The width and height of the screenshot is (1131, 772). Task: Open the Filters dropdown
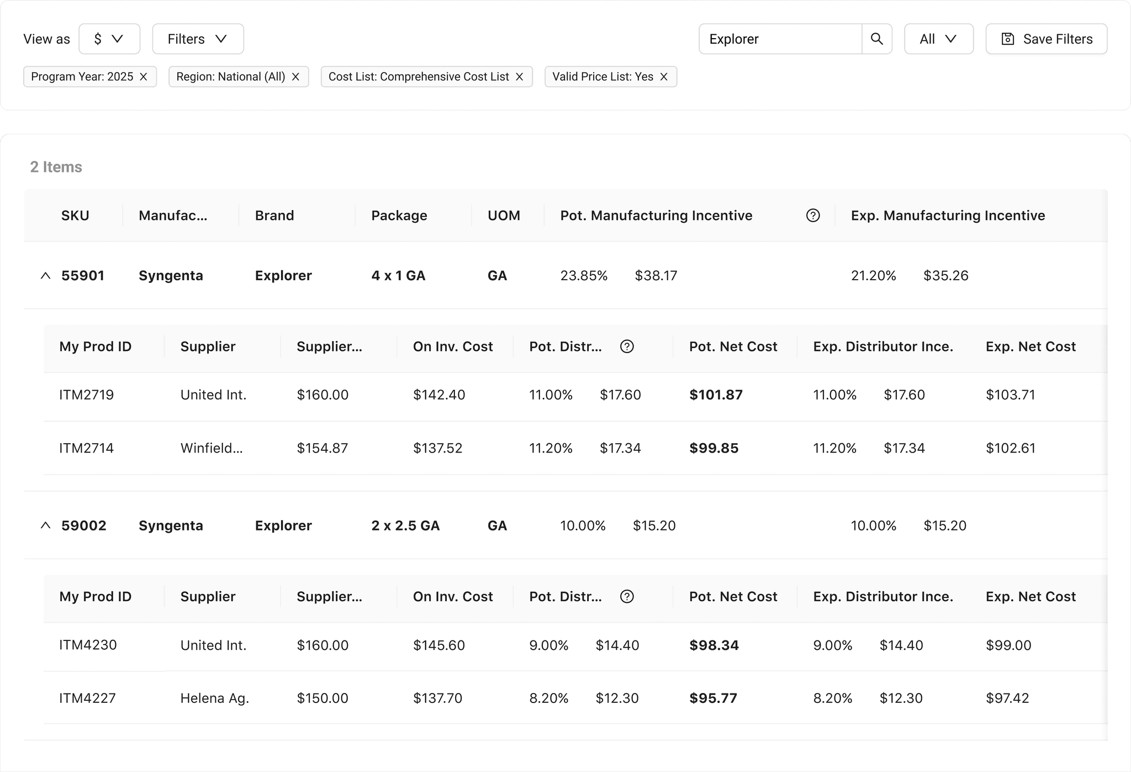pyautogui.click(x=198, y=39)
